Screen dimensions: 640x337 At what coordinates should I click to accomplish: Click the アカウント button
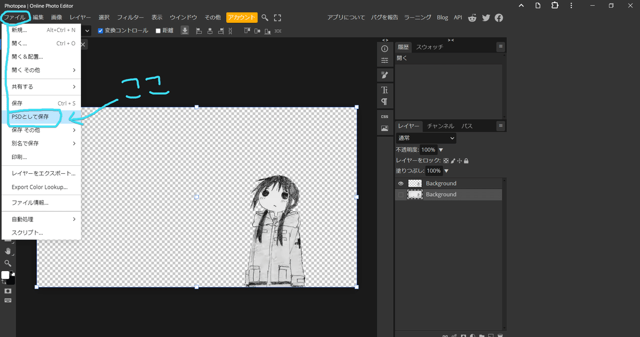pyautogui.click(x=242, y=18)
